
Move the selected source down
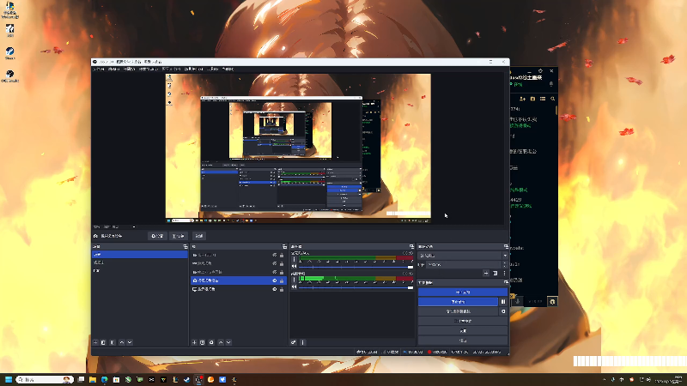click(x=228, y=342)
